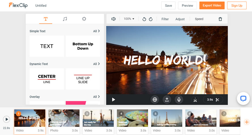The image size is (252, 135).
Task: Click the Photo label under clip 2
Action: (54, 131)
